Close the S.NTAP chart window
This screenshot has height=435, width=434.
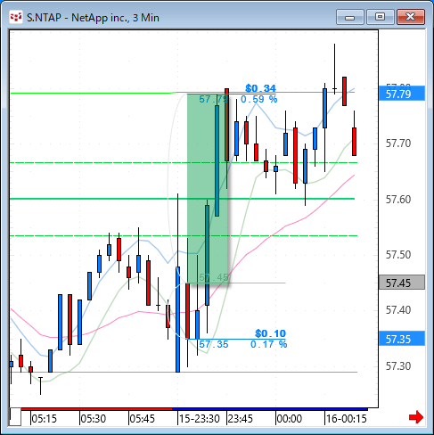pyautogui.click(x=411, y=17)
